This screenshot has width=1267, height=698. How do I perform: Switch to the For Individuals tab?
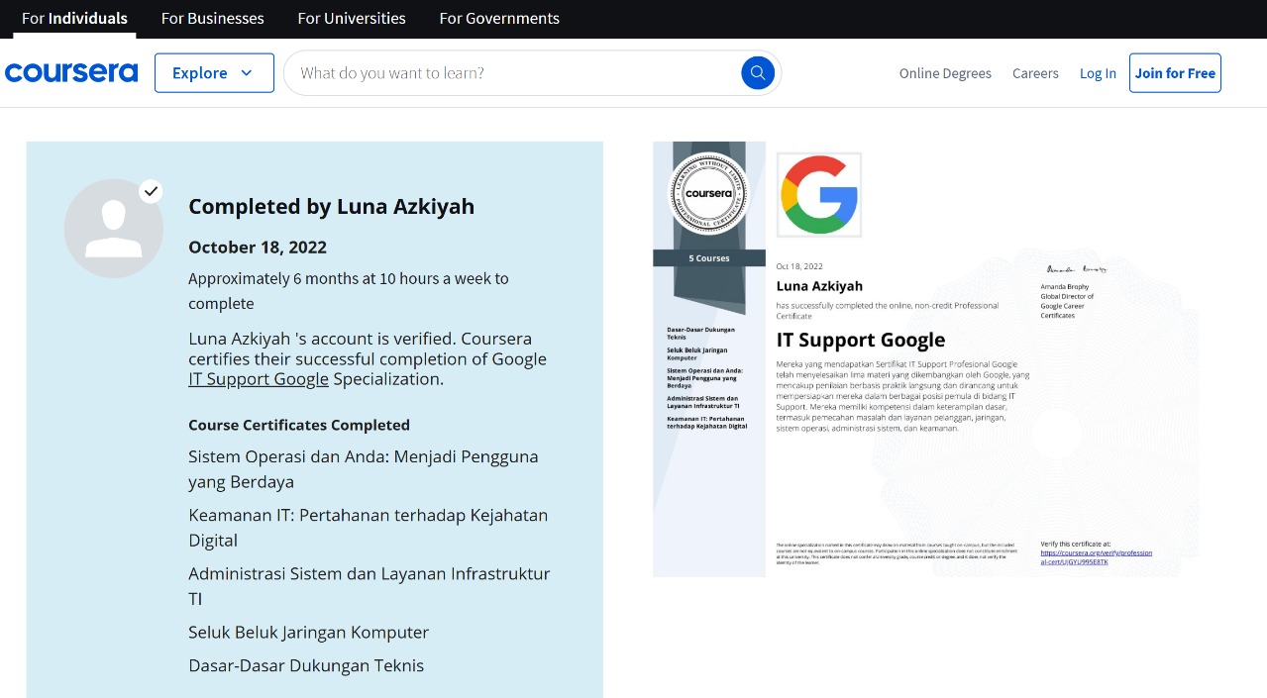pos(74,18)
